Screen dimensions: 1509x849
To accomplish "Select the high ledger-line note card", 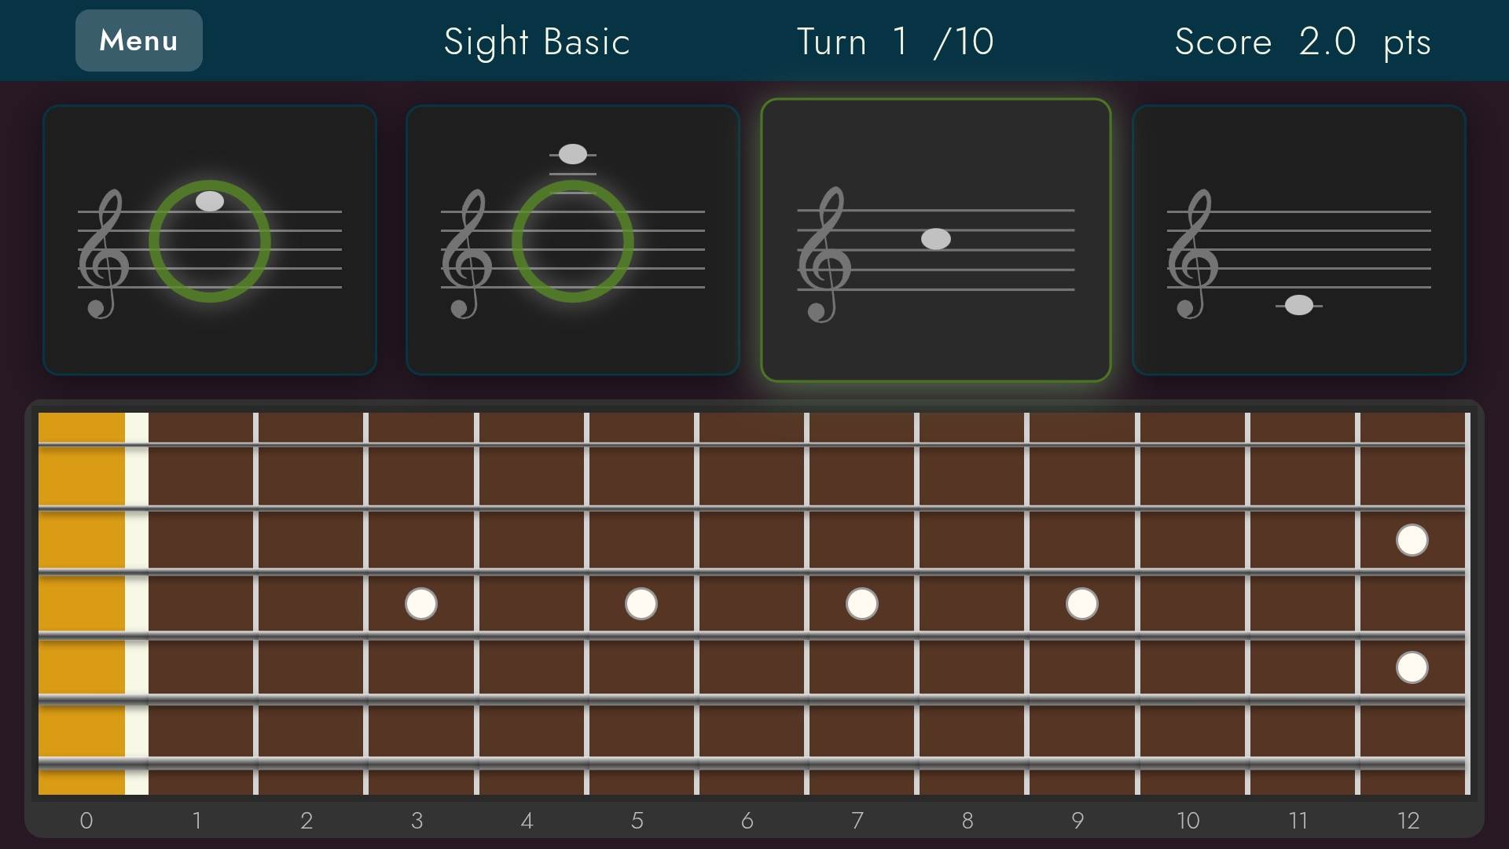I will [x=572, y=240].
